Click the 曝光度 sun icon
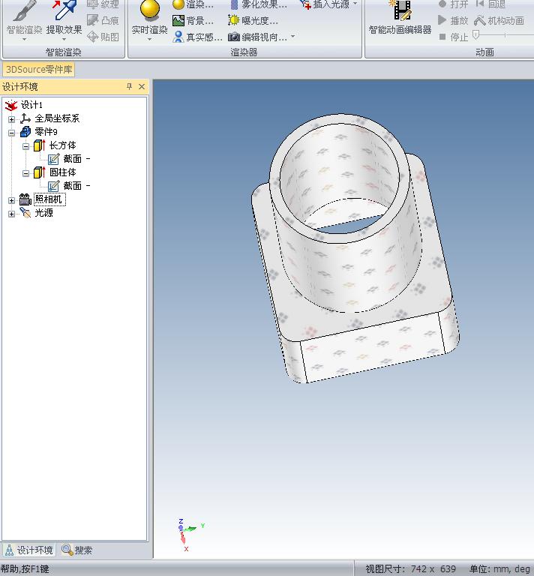 coord(234,20)
